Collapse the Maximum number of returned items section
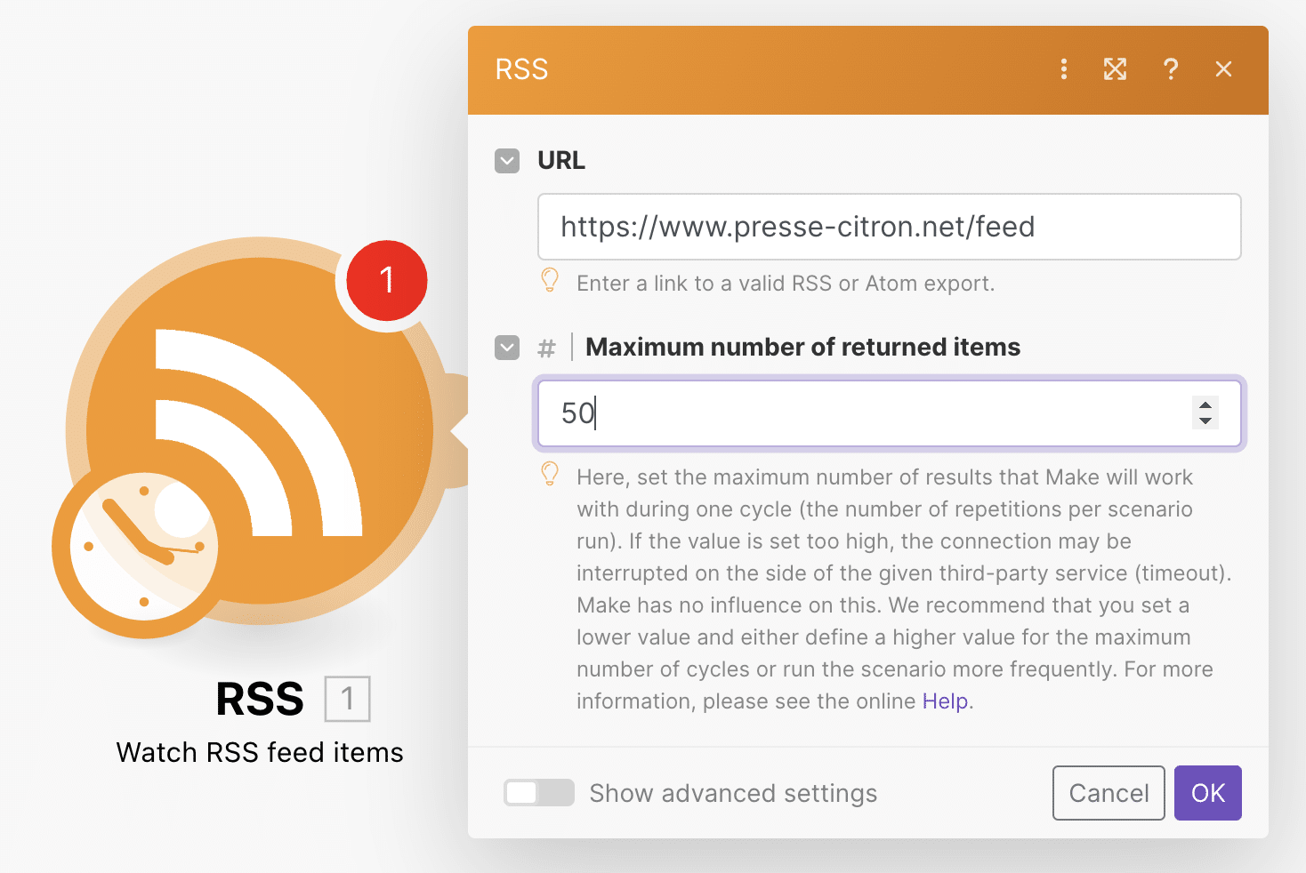1306x873 pixels. pos(507,348)
